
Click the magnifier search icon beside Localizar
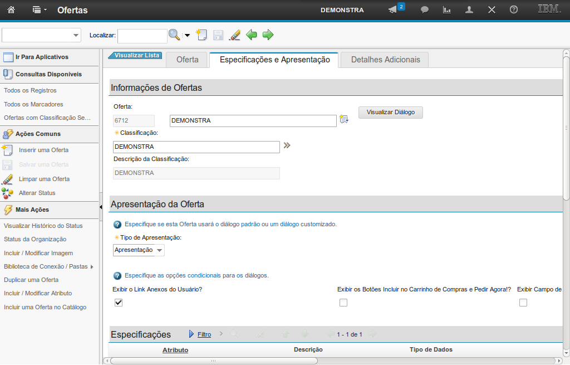pos(174,35)
